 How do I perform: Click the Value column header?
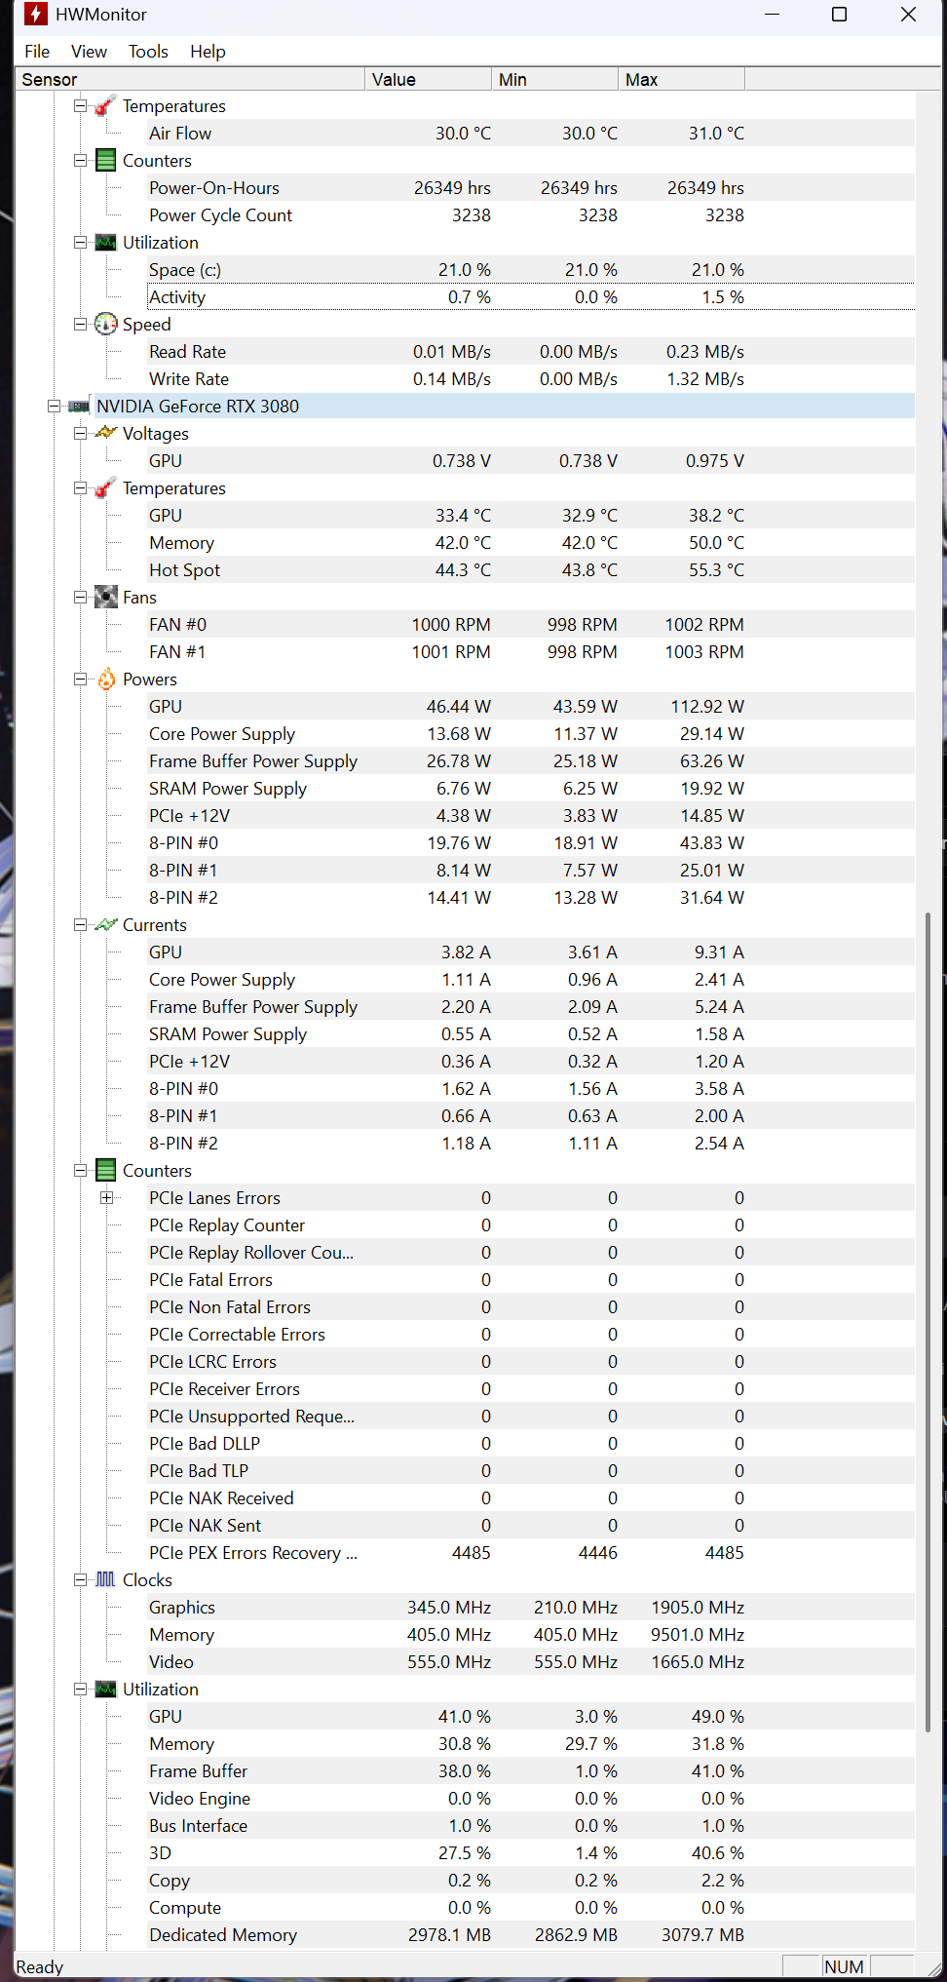[428, 80]
